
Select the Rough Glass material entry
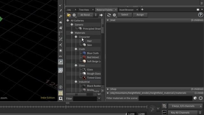pos(94,74)
